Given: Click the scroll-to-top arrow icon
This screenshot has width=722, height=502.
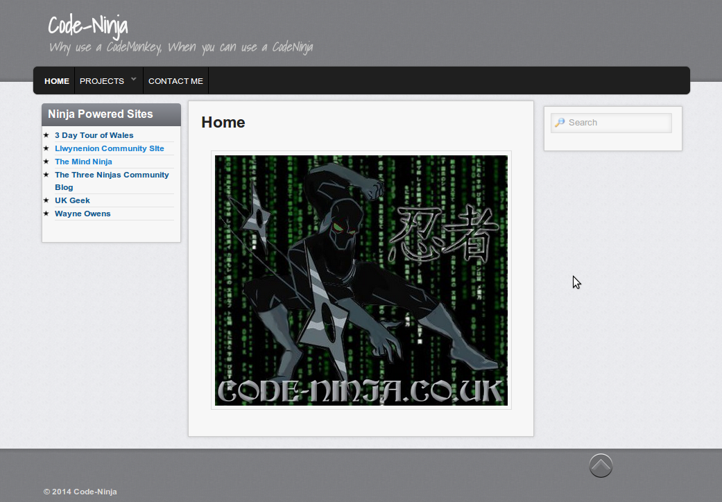Looking at the screenshot, I should tap(601, 465).
